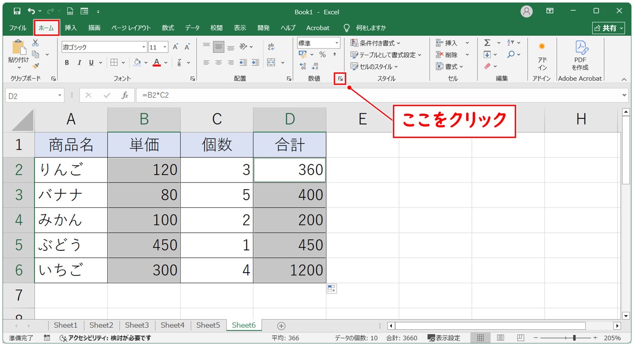635x347 pixels.
Task: Switch to the Sheet3 worksheet tab
Action: coord(137,325)
